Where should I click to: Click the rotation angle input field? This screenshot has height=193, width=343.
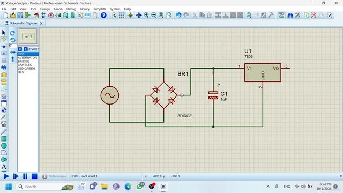point(13,46)
